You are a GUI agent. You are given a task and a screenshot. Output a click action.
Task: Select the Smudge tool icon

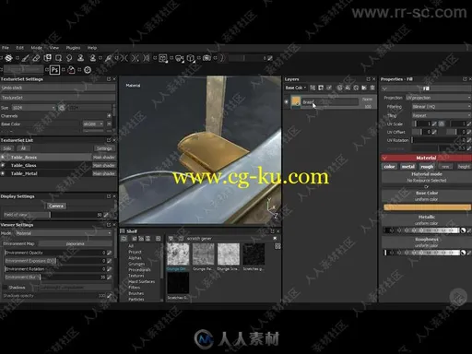pos(69,58)
